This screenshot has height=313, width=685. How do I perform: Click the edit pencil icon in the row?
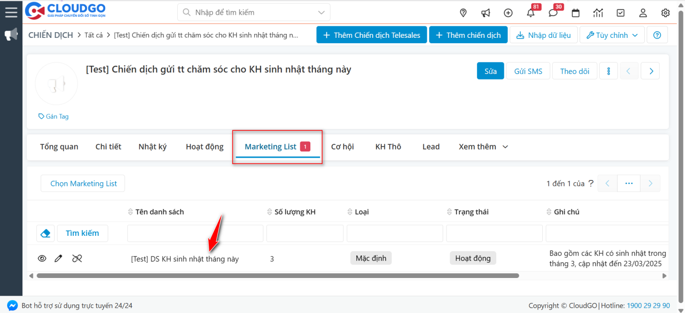point(58,259)
